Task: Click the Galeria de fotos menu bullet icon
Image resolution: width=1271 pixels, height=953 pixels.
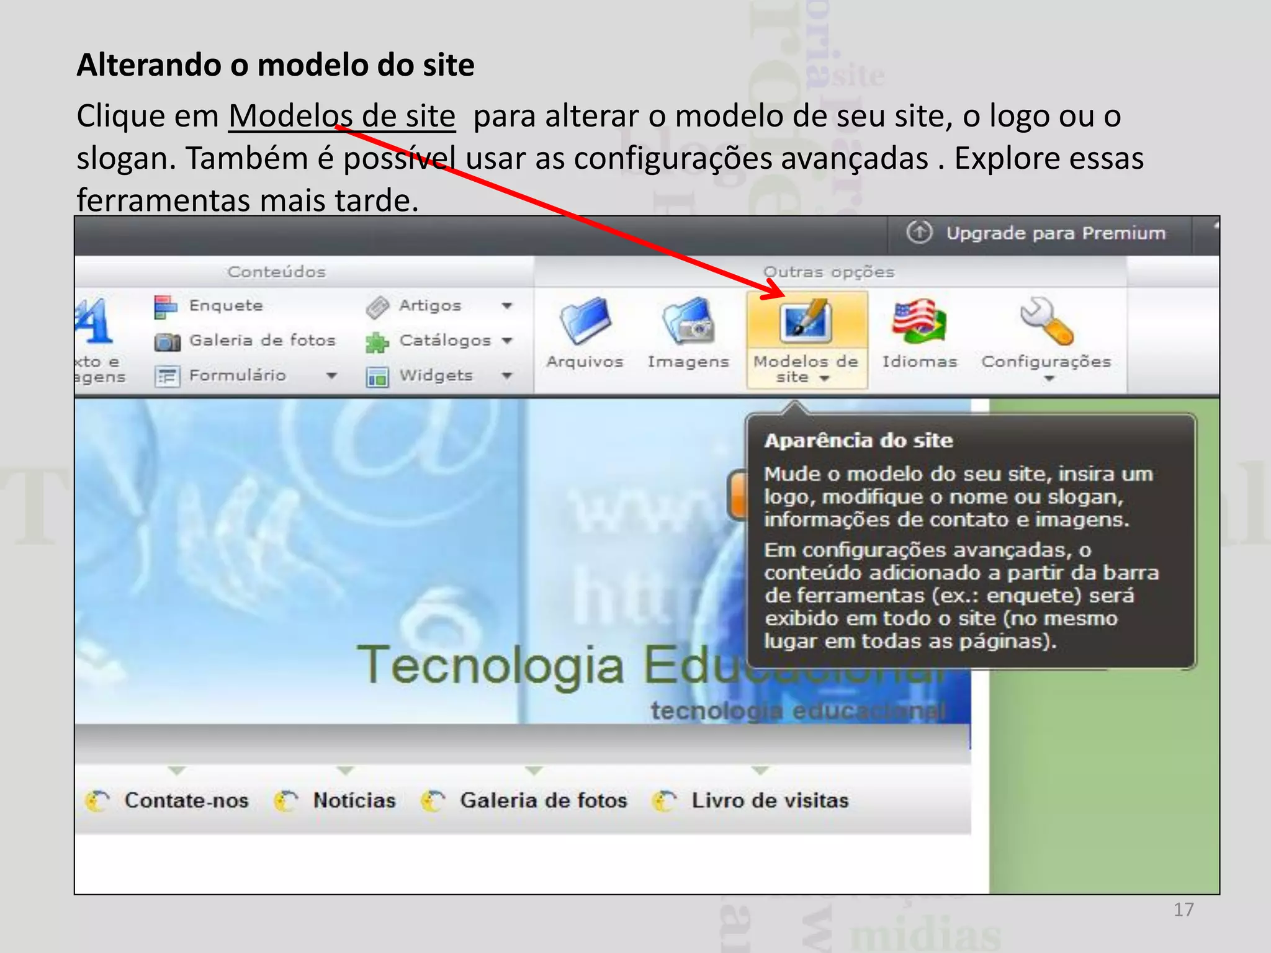Action: tap(433, 801)
